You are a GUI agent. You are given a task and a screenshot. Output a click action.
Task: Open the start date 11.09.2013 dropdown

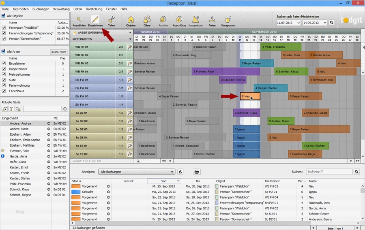pos(298,23)
